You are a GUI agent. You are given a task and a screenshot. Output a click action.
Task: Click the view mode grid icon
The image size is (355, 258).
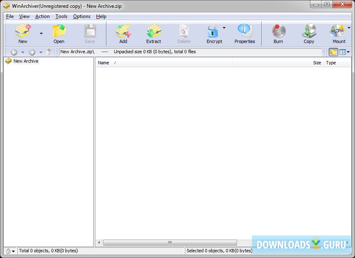(343, 52)
